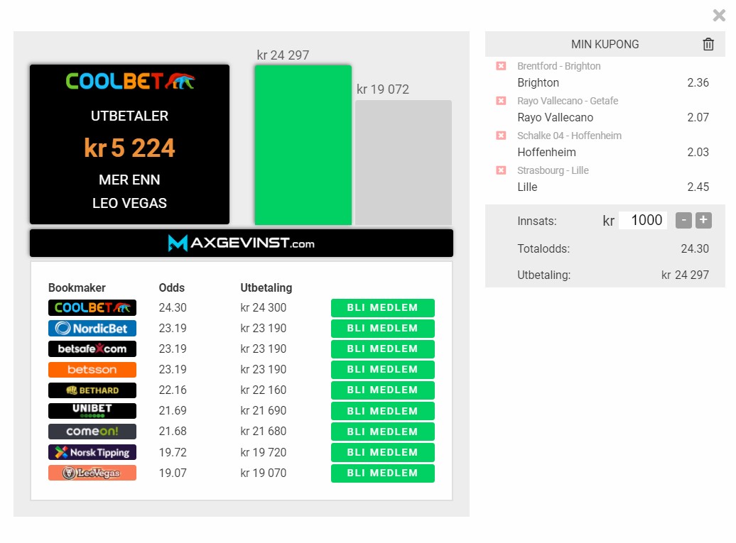Remove Rayo Vallecano - Getafe selection
Image resolution: width=736 pixels, height=543 pixels.
[x=501, y=101]
